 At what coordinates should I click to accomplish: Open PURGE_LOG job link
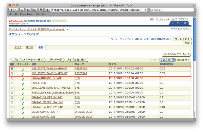pos(39,83)
